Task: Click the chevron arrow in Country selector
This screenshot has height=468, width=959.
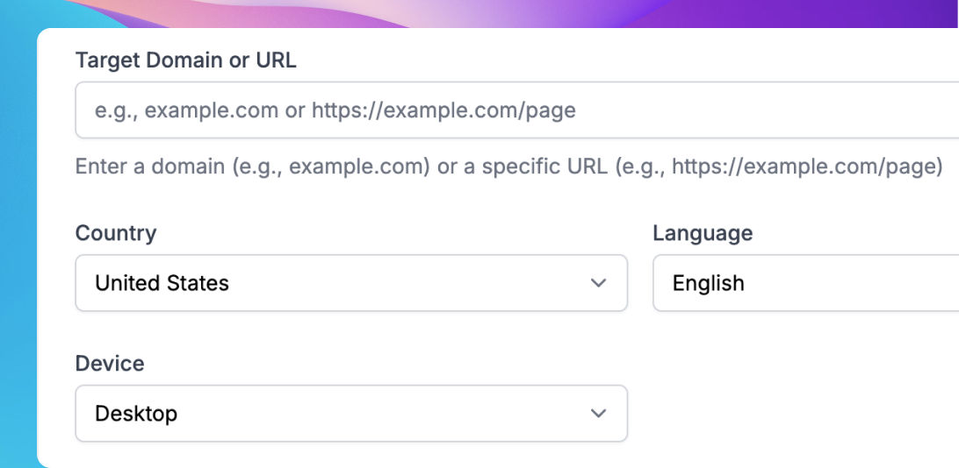Action: point(599,283)
